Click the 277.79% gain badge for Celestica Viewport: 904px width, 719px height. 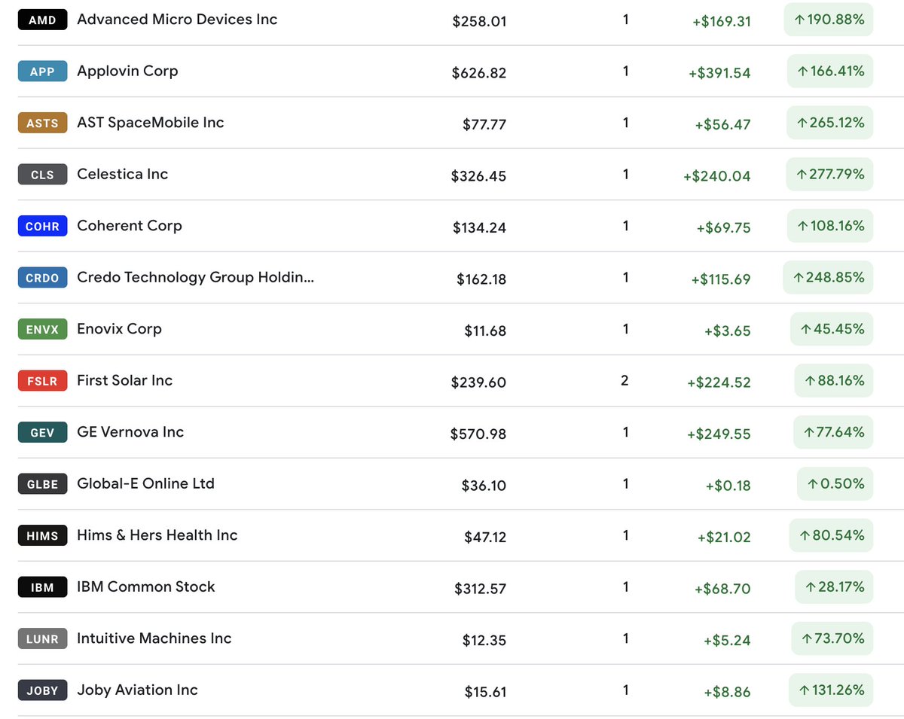coord(829,174)
